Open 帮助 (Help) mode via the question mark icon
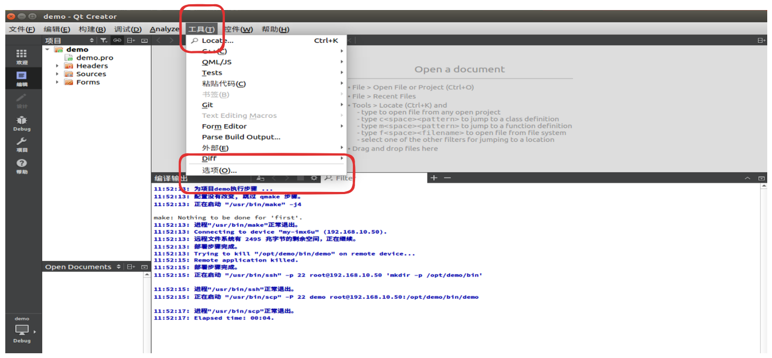The height and width of the screenshot is (358, 772). tap(22, 165)
